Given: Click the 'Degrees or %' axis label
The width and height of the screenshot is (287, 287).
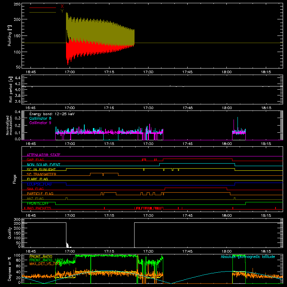Looking at the screenshot, I should [9, 269].
